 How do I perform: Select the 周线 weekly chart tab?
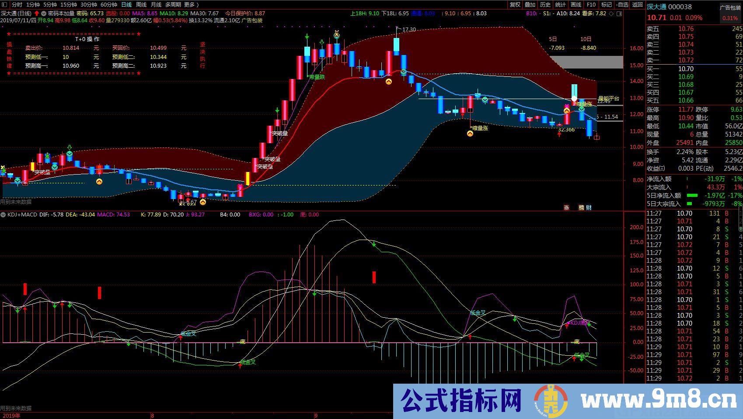(141, 5)
